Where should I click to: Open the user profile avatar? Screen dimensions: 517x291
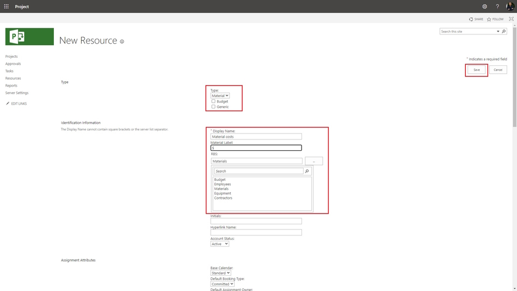click(510, 7)
